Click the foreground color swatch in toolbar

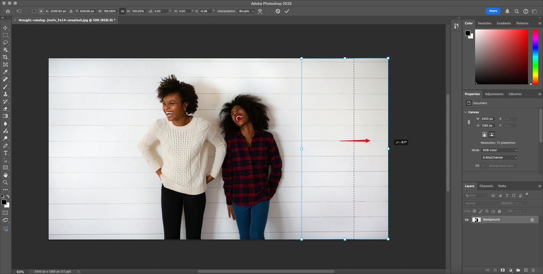[4, 202]
